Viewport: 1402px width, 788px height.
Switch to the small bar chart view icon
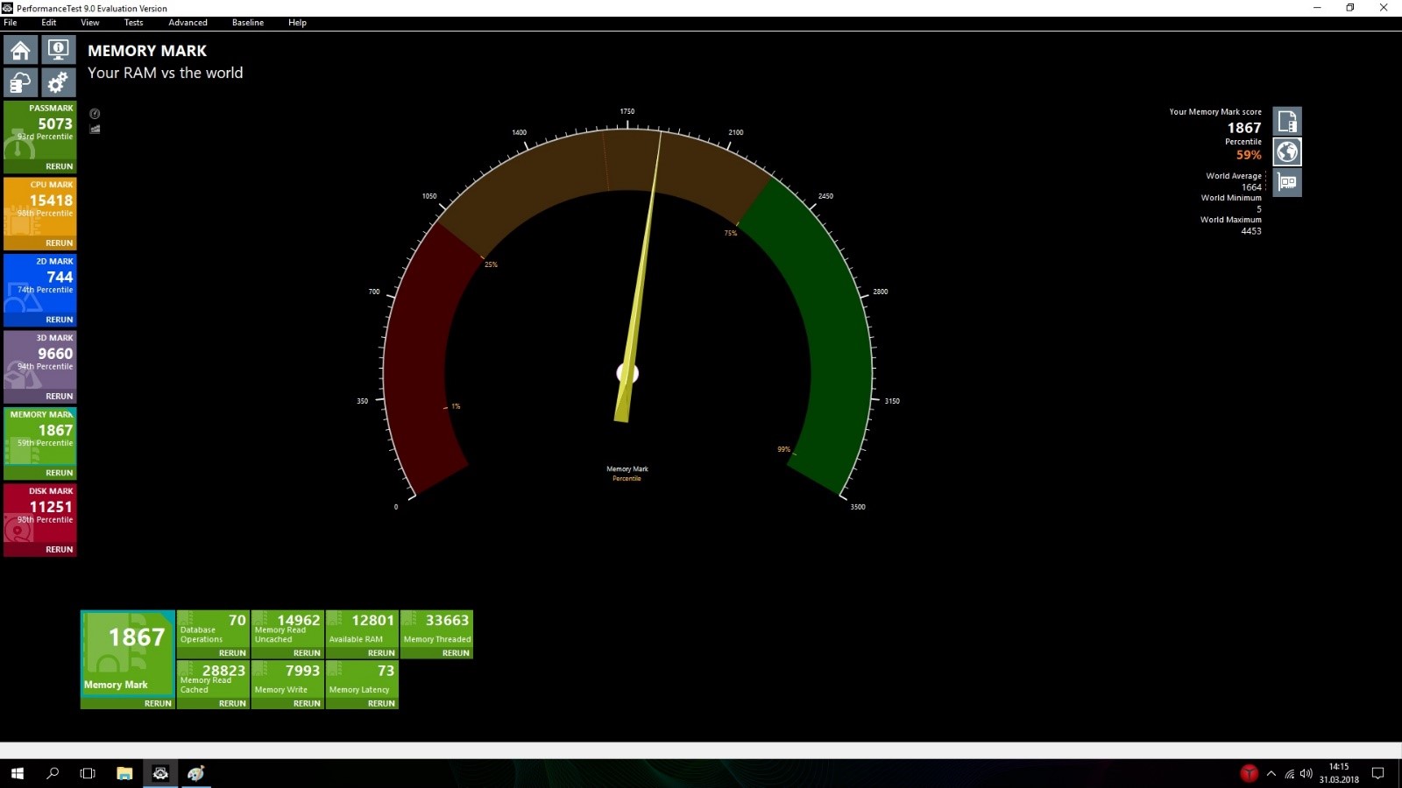pos(95,130)
